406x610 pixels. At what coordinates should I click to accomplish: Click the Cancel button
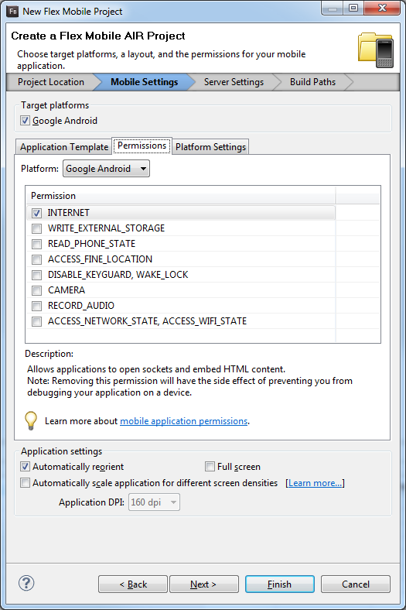tap(356, 584)
